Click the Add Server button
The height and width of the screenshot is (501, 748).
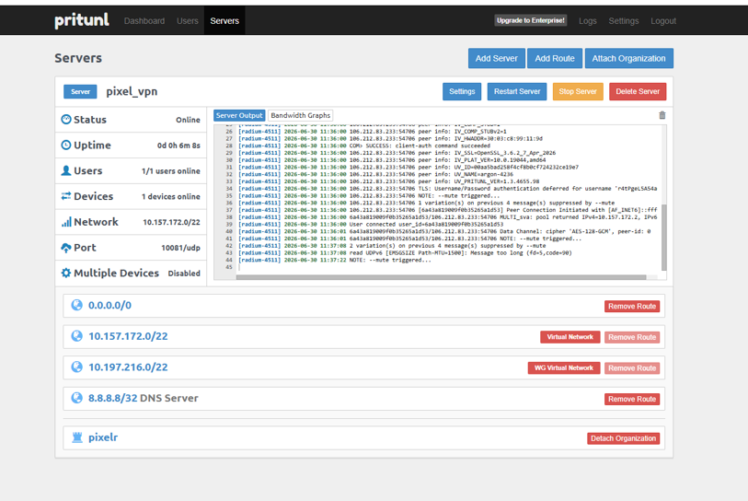(496, 58)
